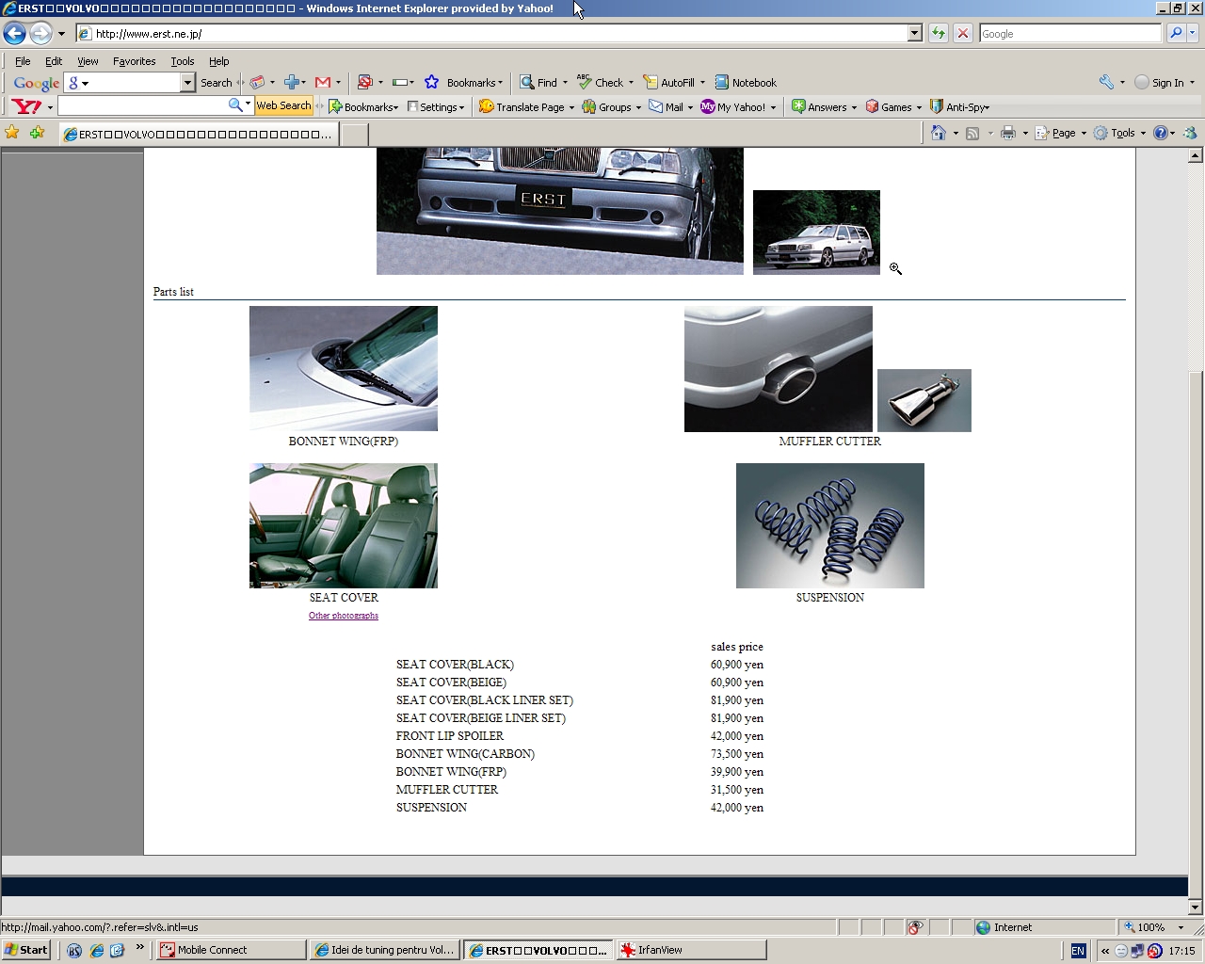Stop loading with the red X icon
The height and width of the screenshot is (964, 1205).
click(962, 34)
